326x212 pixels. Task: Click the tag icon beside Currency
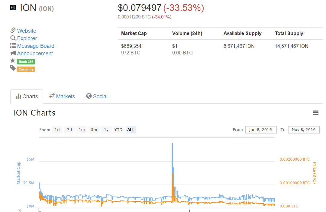(x=13, y=68)
